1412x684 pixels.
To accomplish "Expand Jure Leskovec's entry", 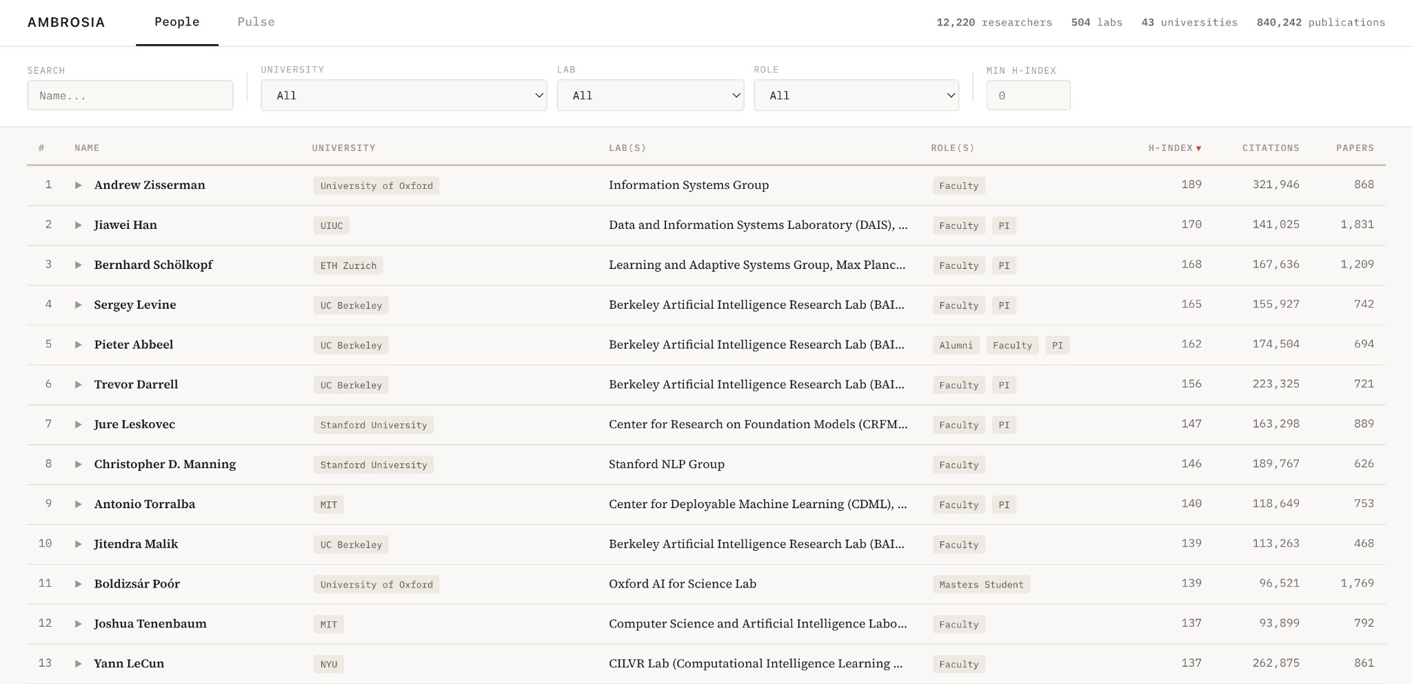I will (79, 425).
